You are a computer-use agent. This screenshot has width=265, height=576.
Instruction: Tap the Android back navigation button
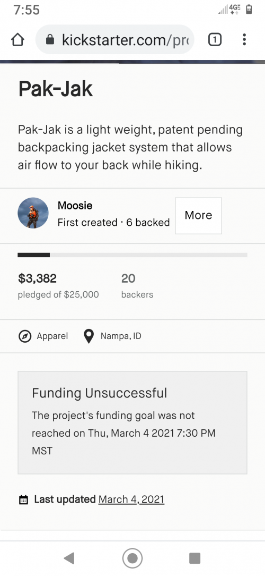coord(69,558)
